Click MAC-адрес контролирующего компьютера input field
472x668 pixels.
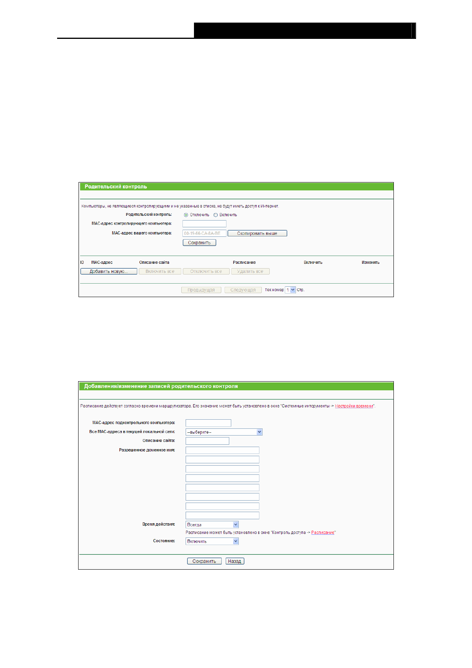[204, 224]
